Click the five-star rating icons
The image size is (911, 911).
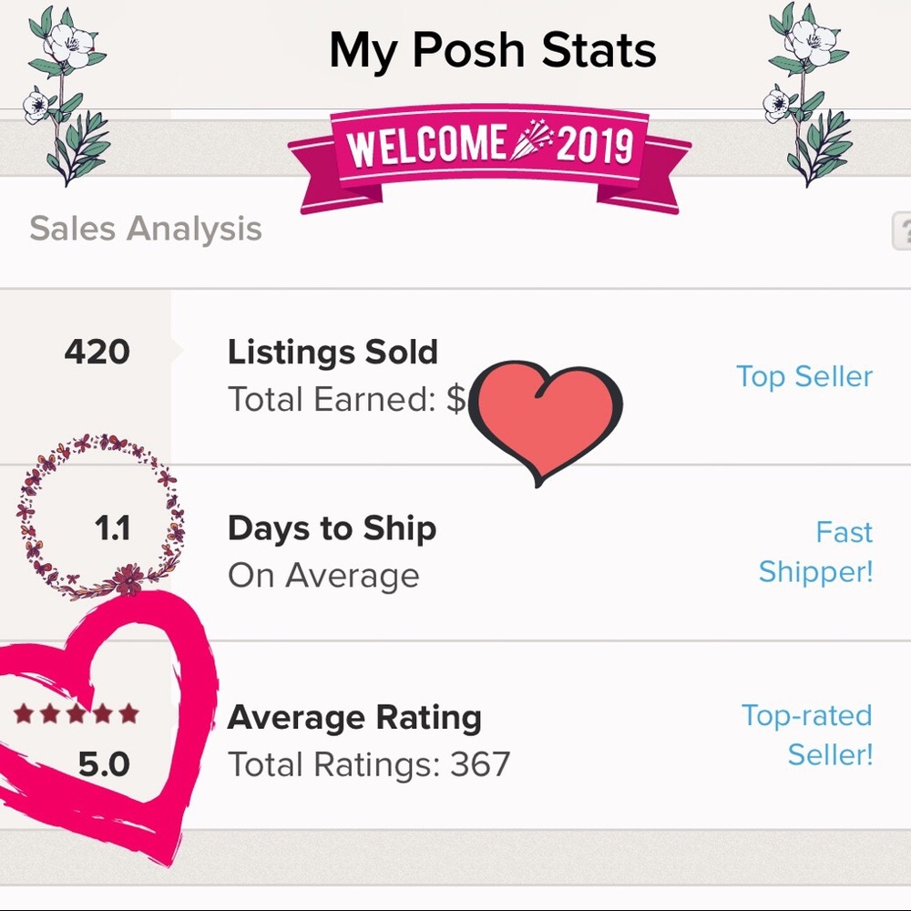pos(77,712)
